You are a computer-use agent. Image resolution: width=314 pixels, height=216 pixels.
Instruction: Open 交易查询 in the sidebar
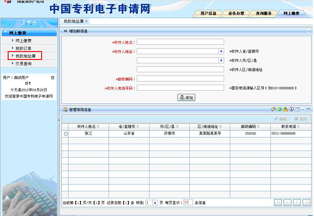click(24, 64)
